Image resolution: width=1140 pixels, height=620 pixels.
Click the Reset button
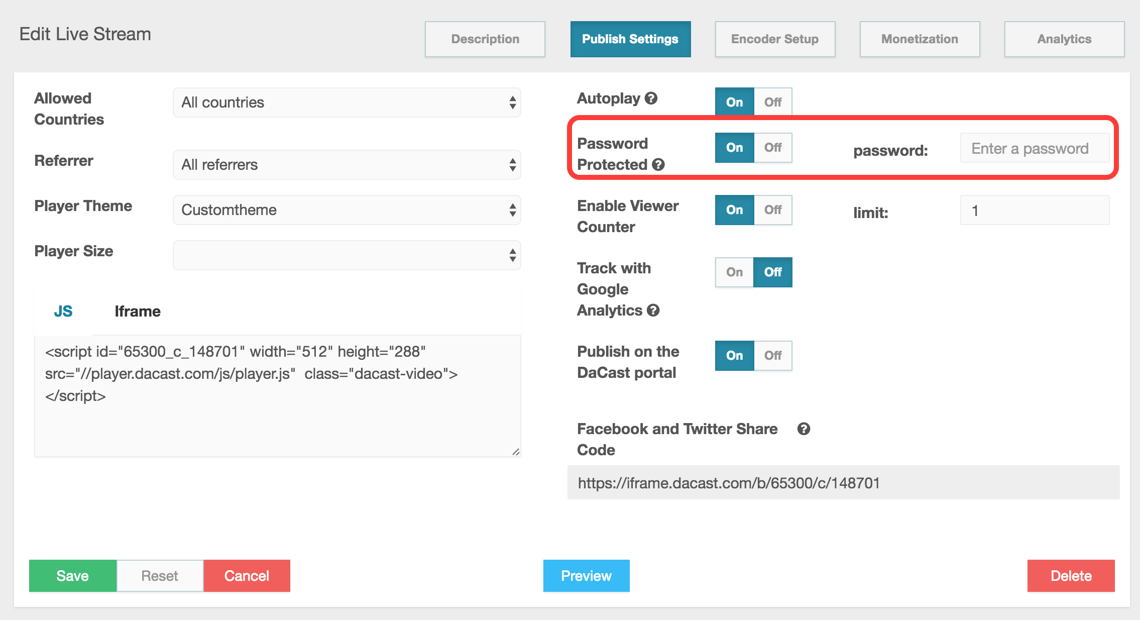tap(160, 576)
